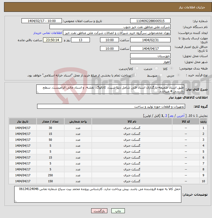This screenshot has height=218, width=212.
Task: Click the remaining time field 23:50:14
Action: point(52,40)
